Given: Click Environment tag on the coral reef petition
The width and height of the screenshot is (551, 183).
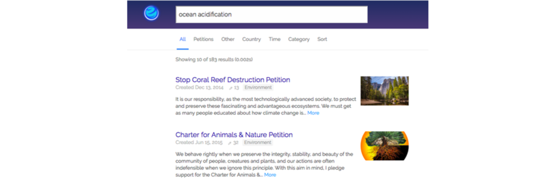Looking at the screenshot, I should [x=258, y=87].
